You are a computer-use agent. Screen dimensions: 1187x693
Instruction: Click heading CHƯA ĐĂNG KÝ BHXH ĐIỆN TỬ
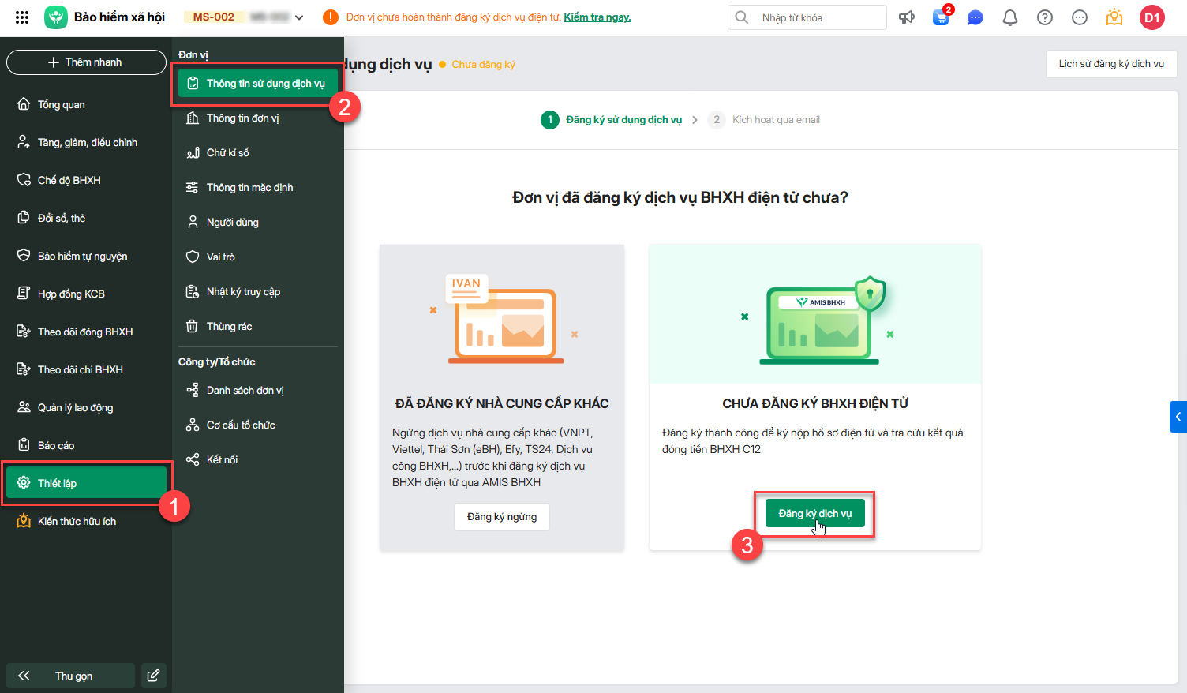815,403
